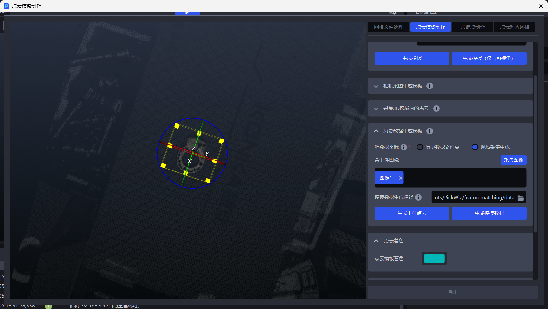Open folder browser for template data path

click(521, 198)
